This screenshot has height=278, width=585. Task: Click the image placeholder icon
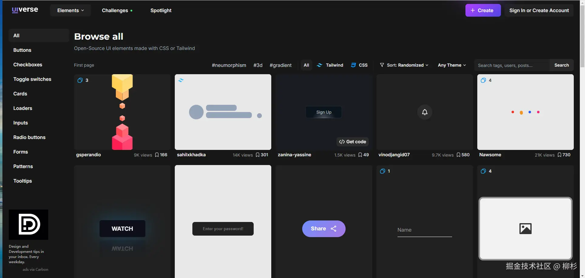(526, 229)
